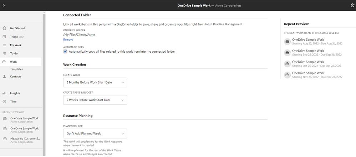Click the sidebar vertical scrollbar
356x157 pixels.
click(44, 82)
